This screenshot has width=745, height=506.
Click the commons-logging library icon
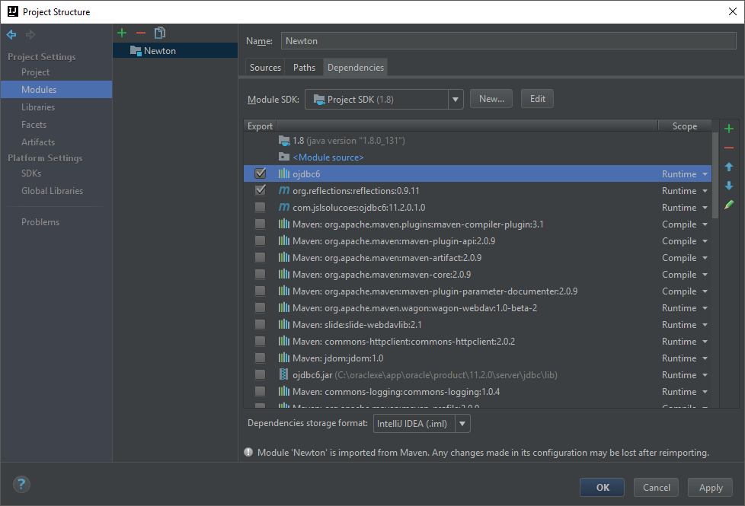tap(283, 392)
